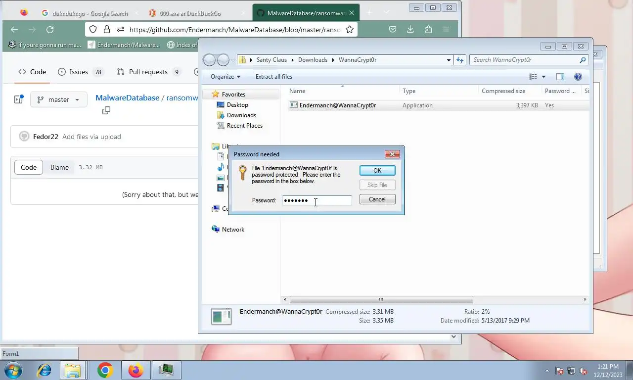Screen dimensions: 633x380
Task: Click the MalwareDatabase repository link
Action: click(127, 98)
